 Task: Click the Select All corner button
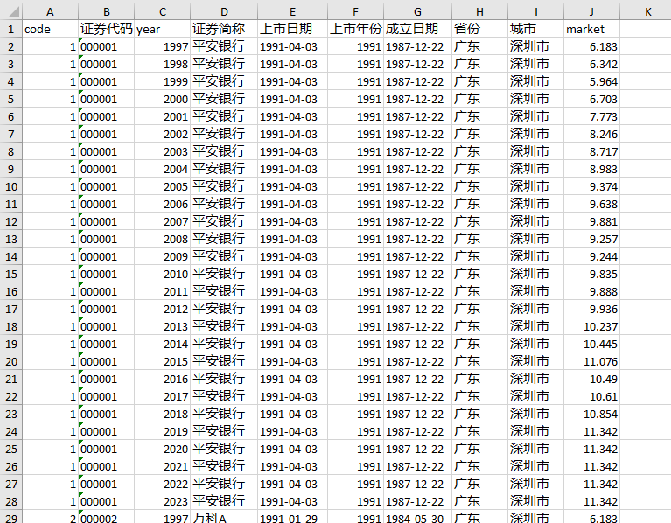[x=11, y=11]
